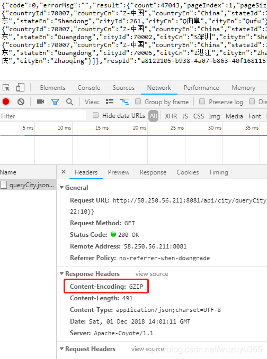Select the queryCity.json request file icon

tap(4, 185)
